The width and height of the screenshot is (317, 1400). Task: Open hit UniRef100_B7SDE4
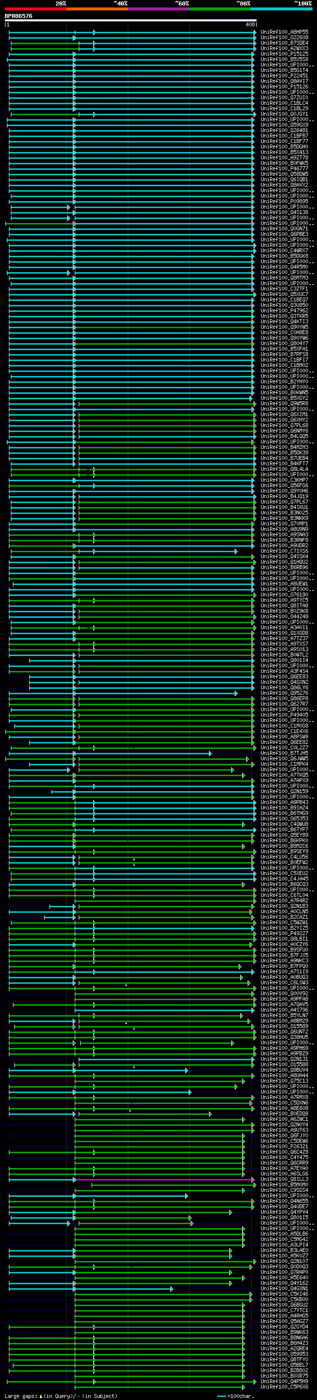point(284,43)
